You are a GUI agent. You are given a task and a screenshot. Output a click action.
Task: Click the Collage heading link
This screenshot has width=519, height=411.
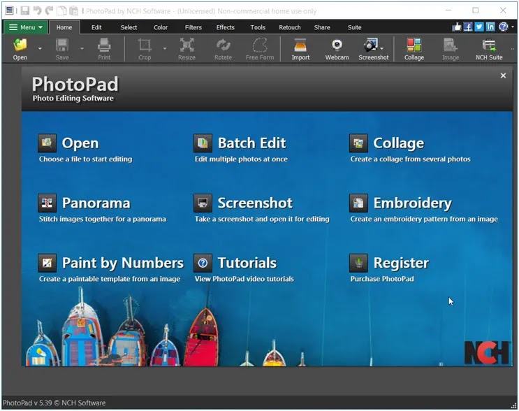399,143
